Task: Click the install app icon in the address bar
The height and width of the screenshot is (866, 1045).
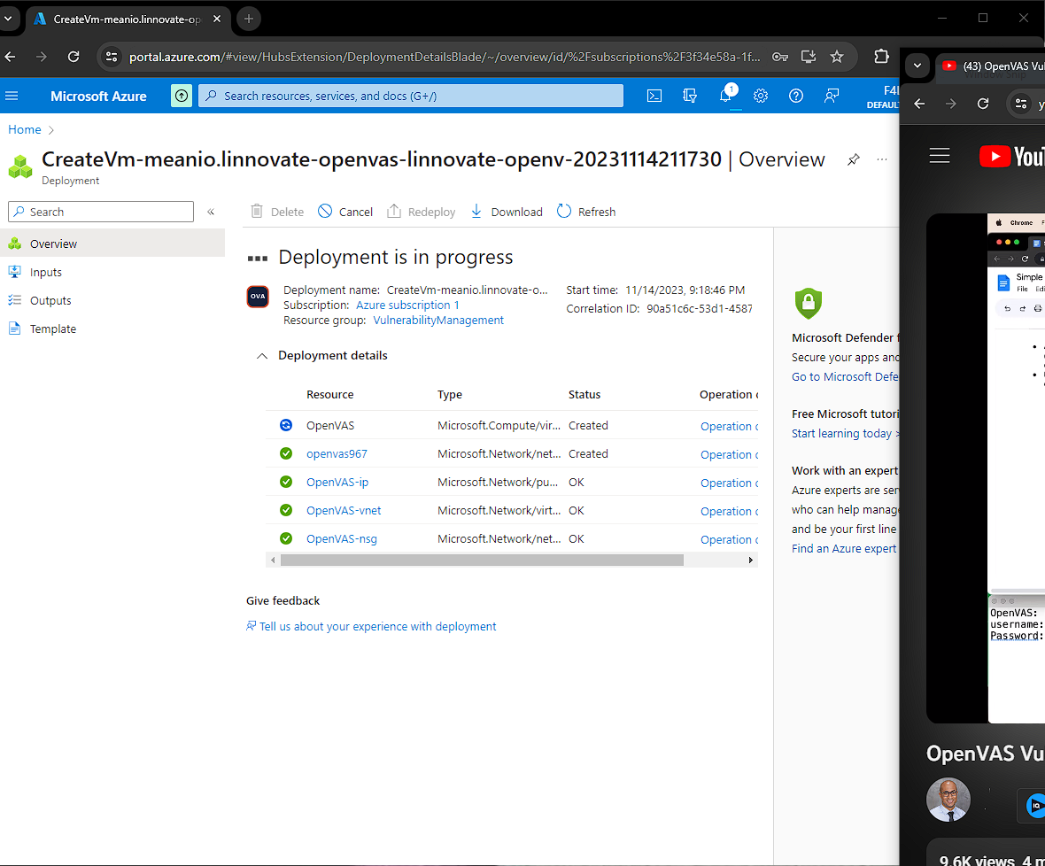Action: click(809, 57)
